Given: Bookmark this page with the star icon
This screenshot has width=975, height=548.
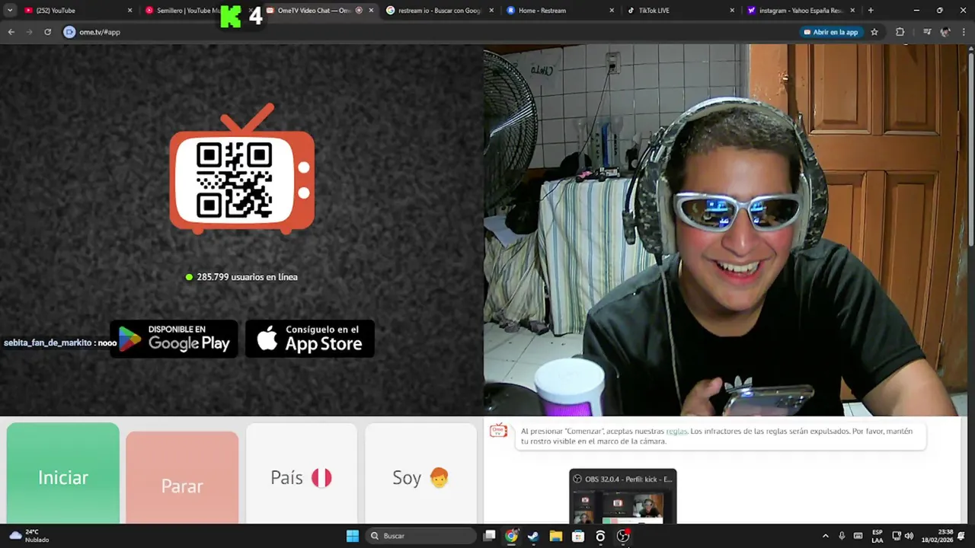Looking at the screenshot, I should pos(874,32).
